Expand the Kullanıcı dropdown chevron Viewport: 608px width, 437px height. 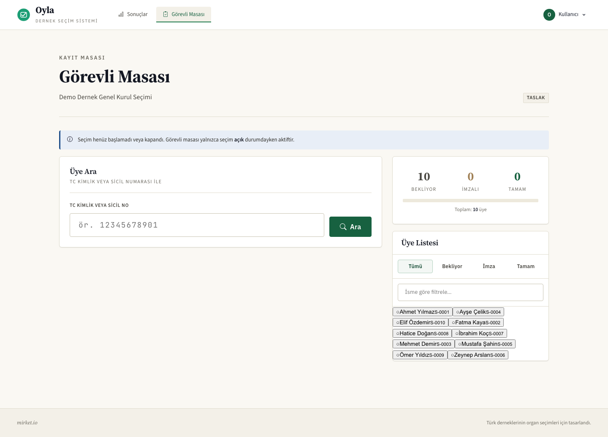[x=584, y=15]
